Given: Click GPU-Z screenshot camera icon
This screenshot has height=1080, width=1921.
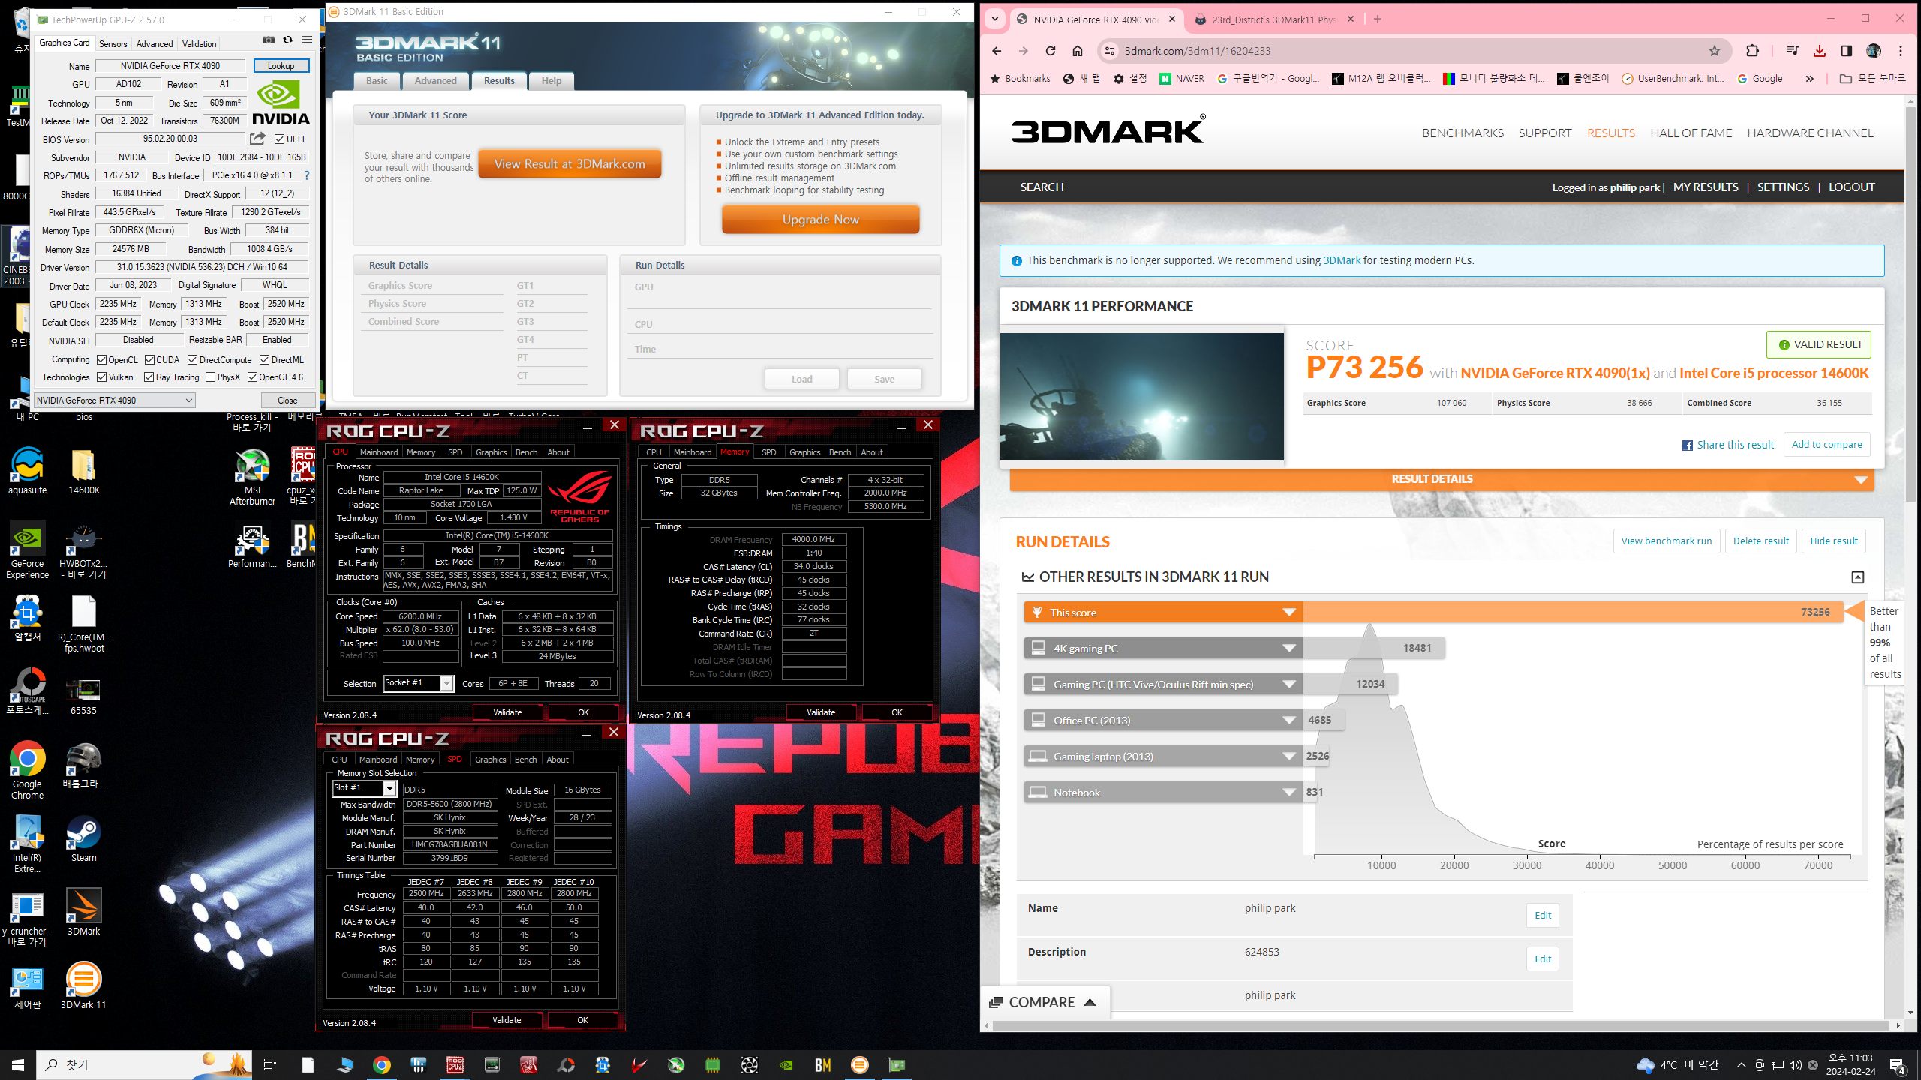Looking at the screenshot, I should (269, 40).
